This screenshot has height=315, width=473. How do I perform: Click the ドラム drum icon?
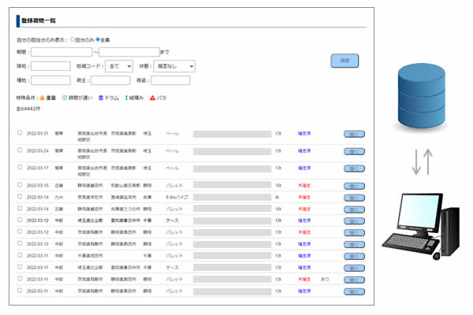tap(101, 97)
